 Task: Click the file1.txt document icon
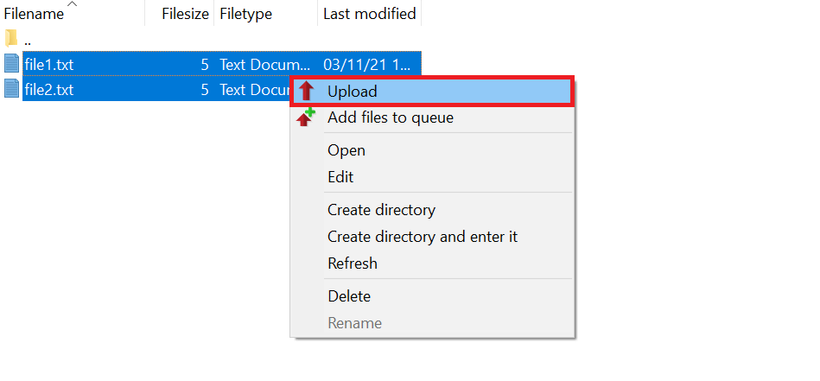11,64
